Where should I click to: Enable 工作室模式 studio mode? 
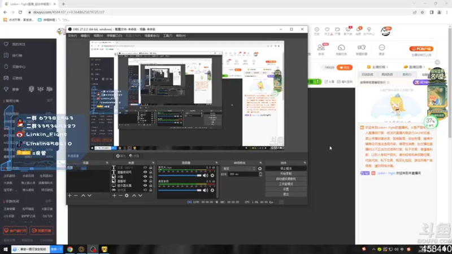tap(286, 184)
